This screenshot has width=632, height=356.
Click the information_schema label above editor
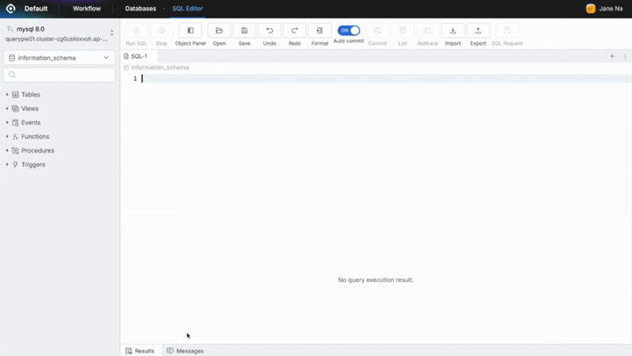160,68
